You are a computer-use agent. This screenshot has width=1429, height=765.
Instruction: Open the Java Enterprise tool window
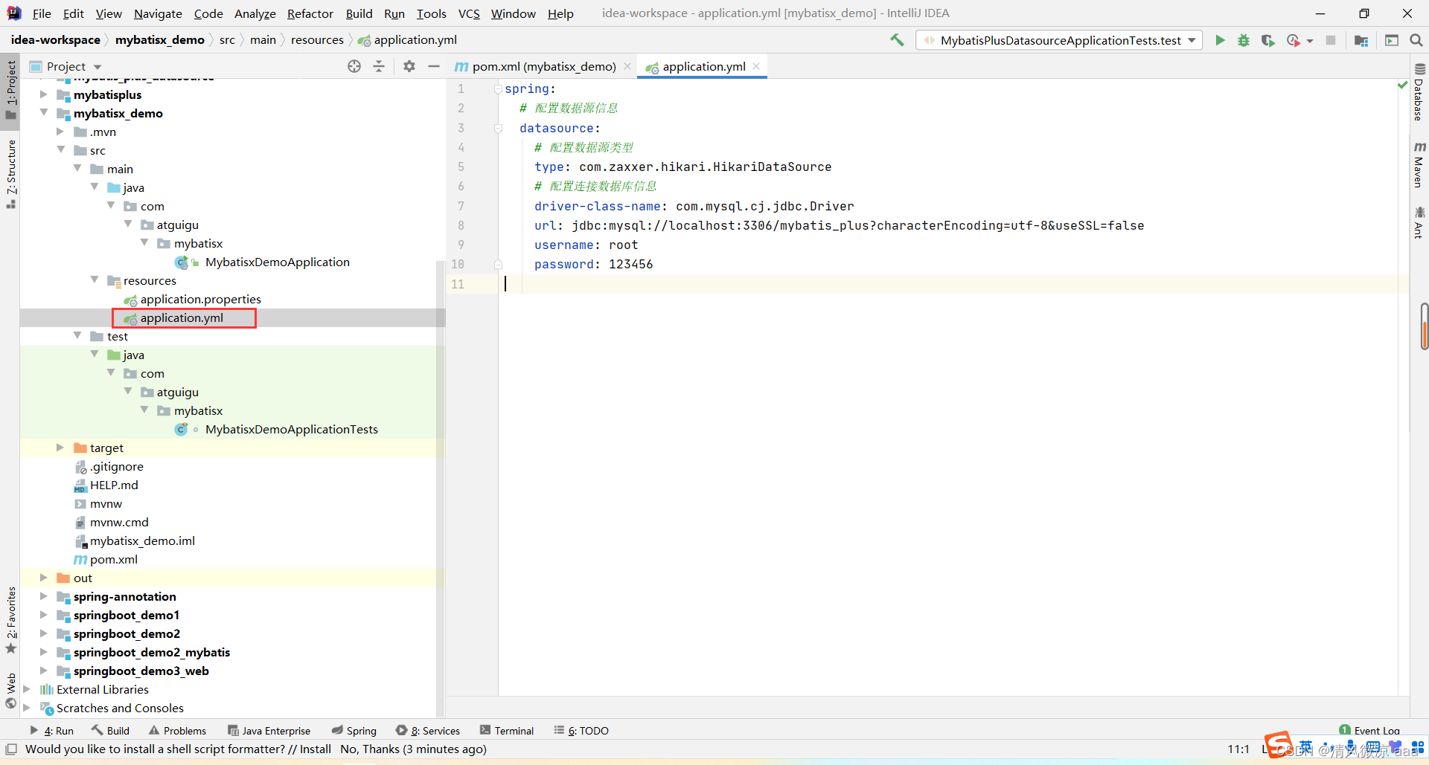269,731
